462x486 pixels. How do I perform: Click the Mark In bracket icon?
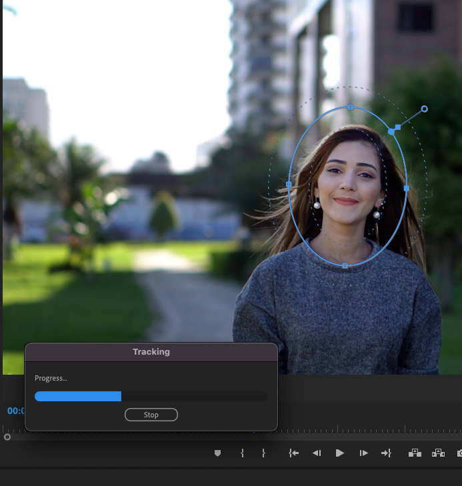click(242, 453)
